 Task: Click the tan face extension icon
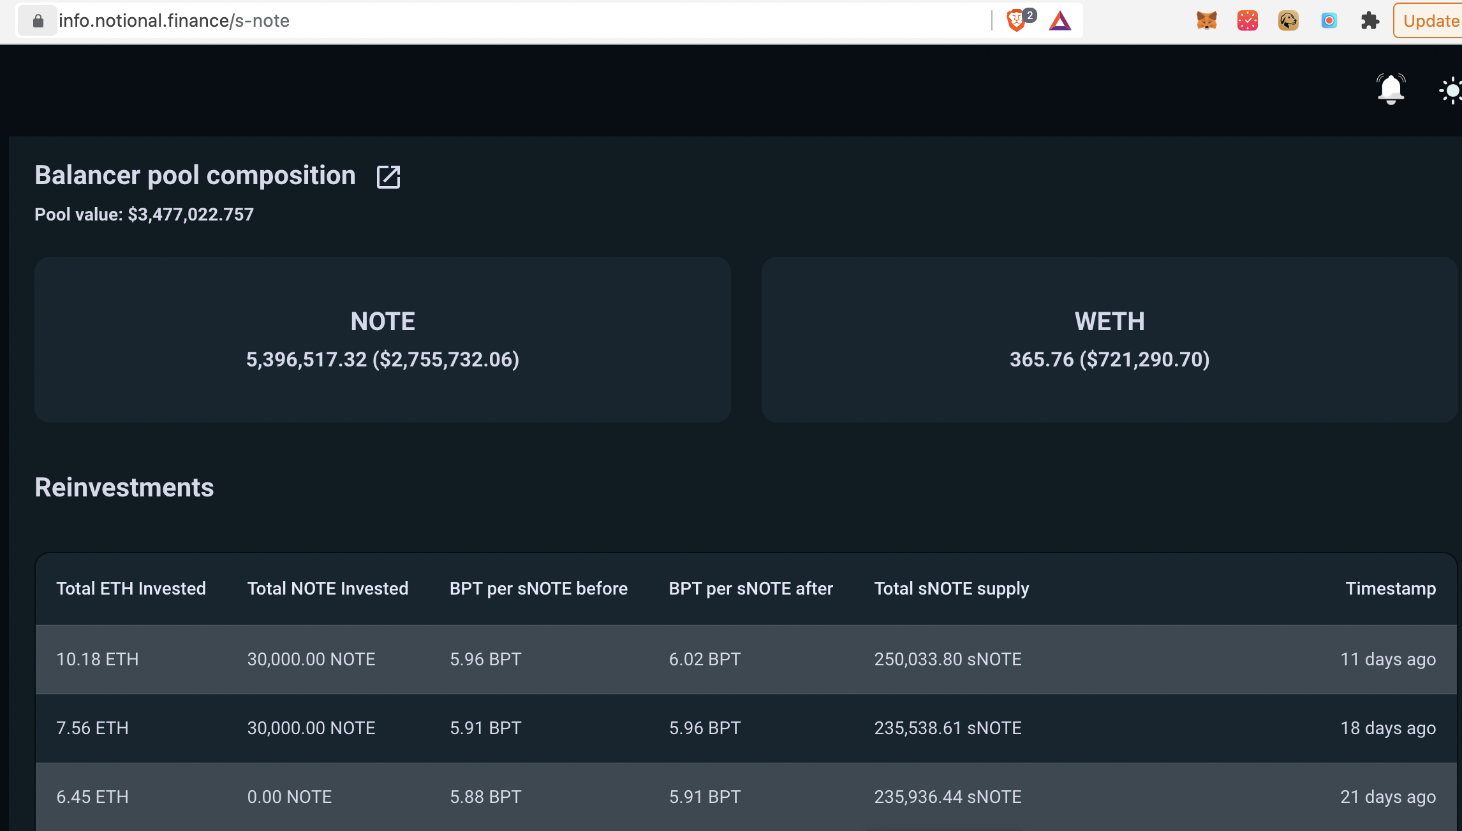pos(1288,20)
